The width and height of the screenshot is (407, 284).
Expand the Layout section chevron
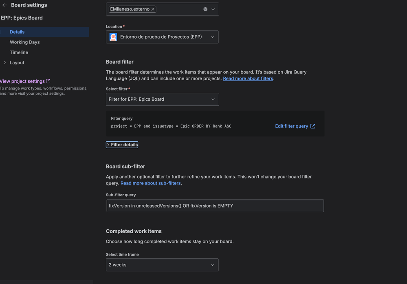(x=5, y=63)
